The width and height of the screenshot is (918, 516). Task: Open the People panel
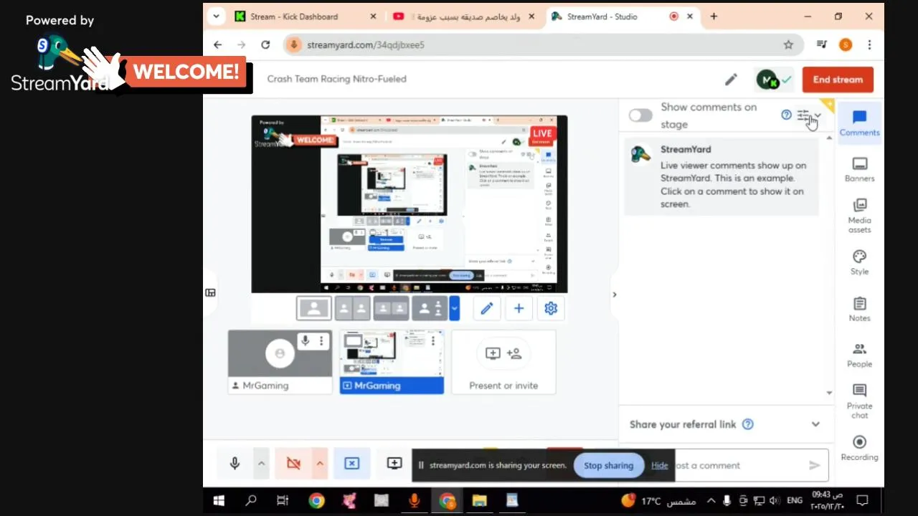(x=859, y=355)
